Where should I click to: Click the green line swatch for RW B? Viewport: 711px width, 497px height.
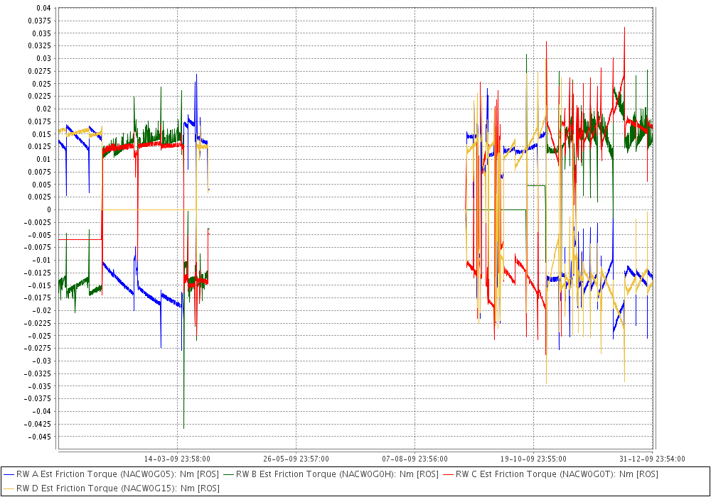228,474
